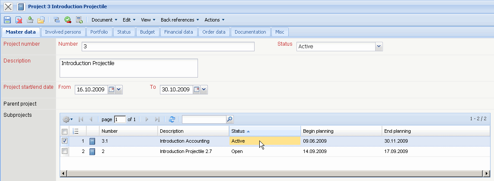494x181 pixels.
Task: Click the open folder toolbar icon
Action: [x=41, y=20]
